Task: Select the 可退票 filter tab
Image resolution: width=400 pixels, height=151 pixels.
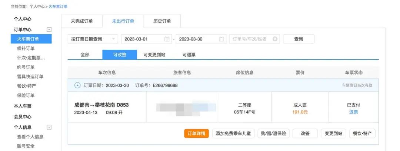Action: pos(189,55)
